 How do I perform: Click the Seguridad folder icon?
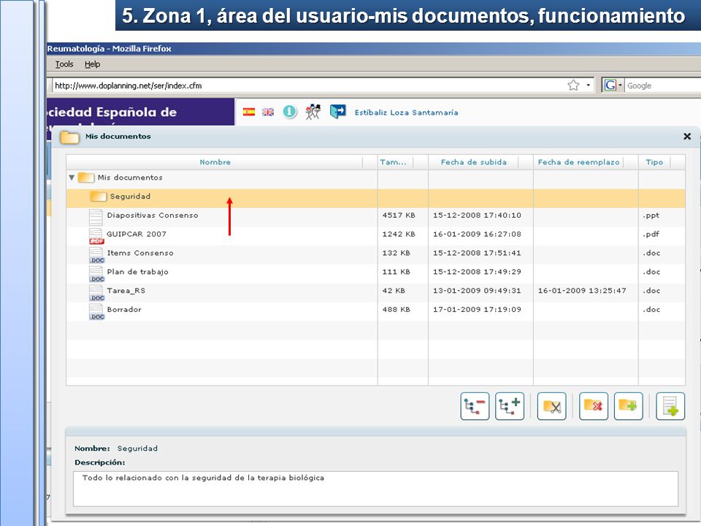pos(98,197)
